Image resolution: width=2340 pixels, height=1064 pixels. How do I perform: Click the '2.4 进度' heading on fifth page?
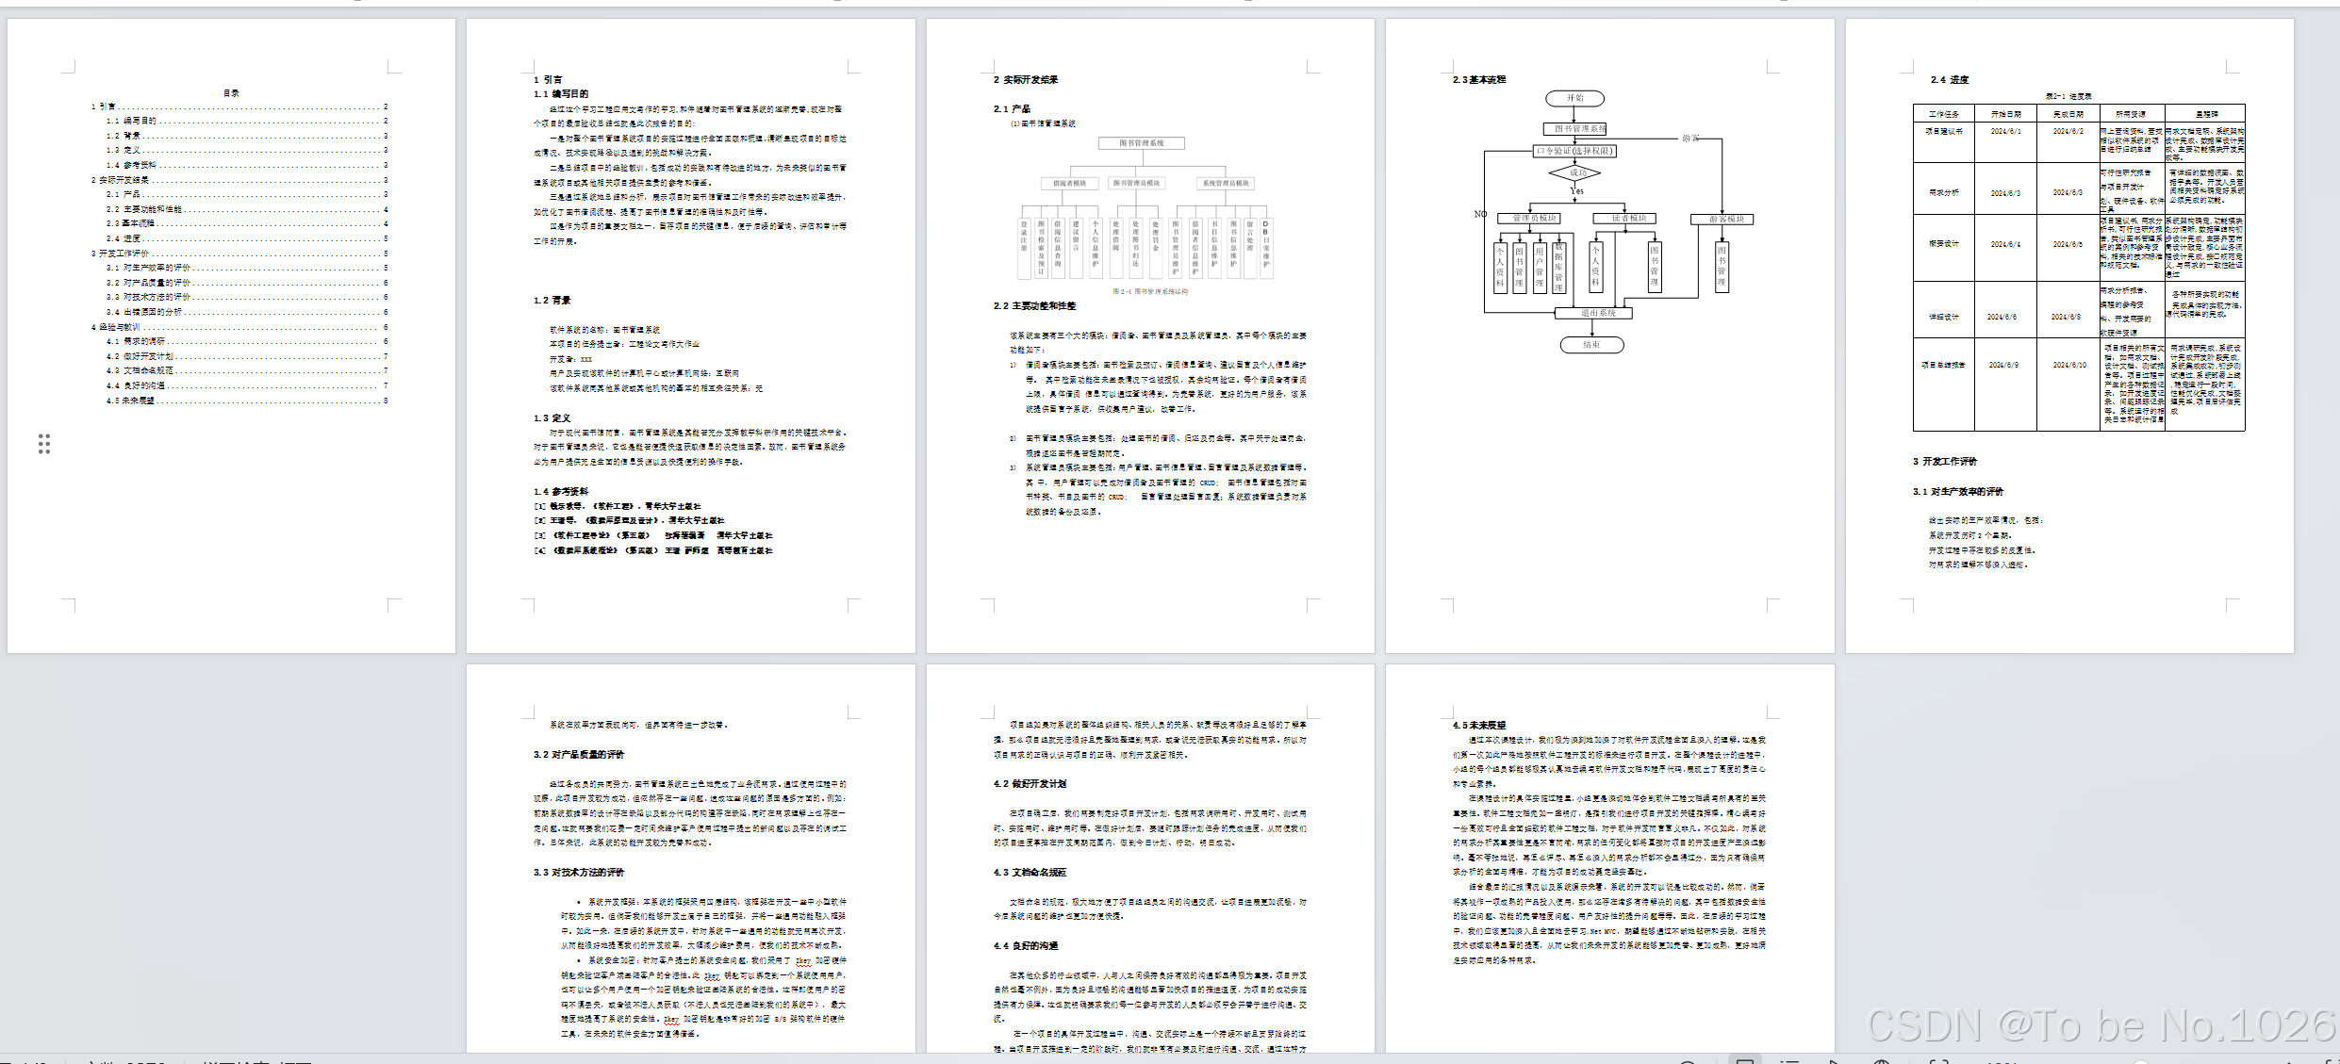click(1950, 80)
